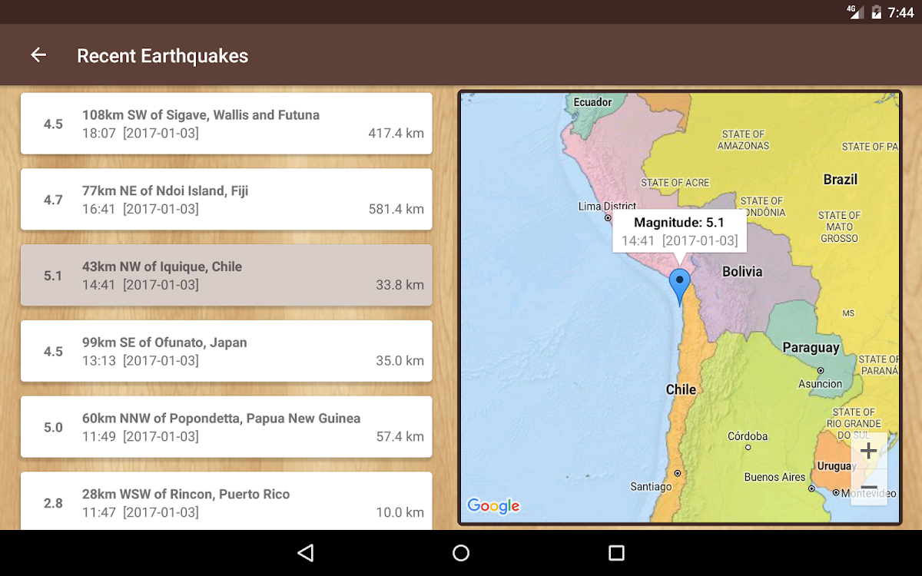Tap the Córdoba city label
The image size is (922, 576).
tap(748, 436)
